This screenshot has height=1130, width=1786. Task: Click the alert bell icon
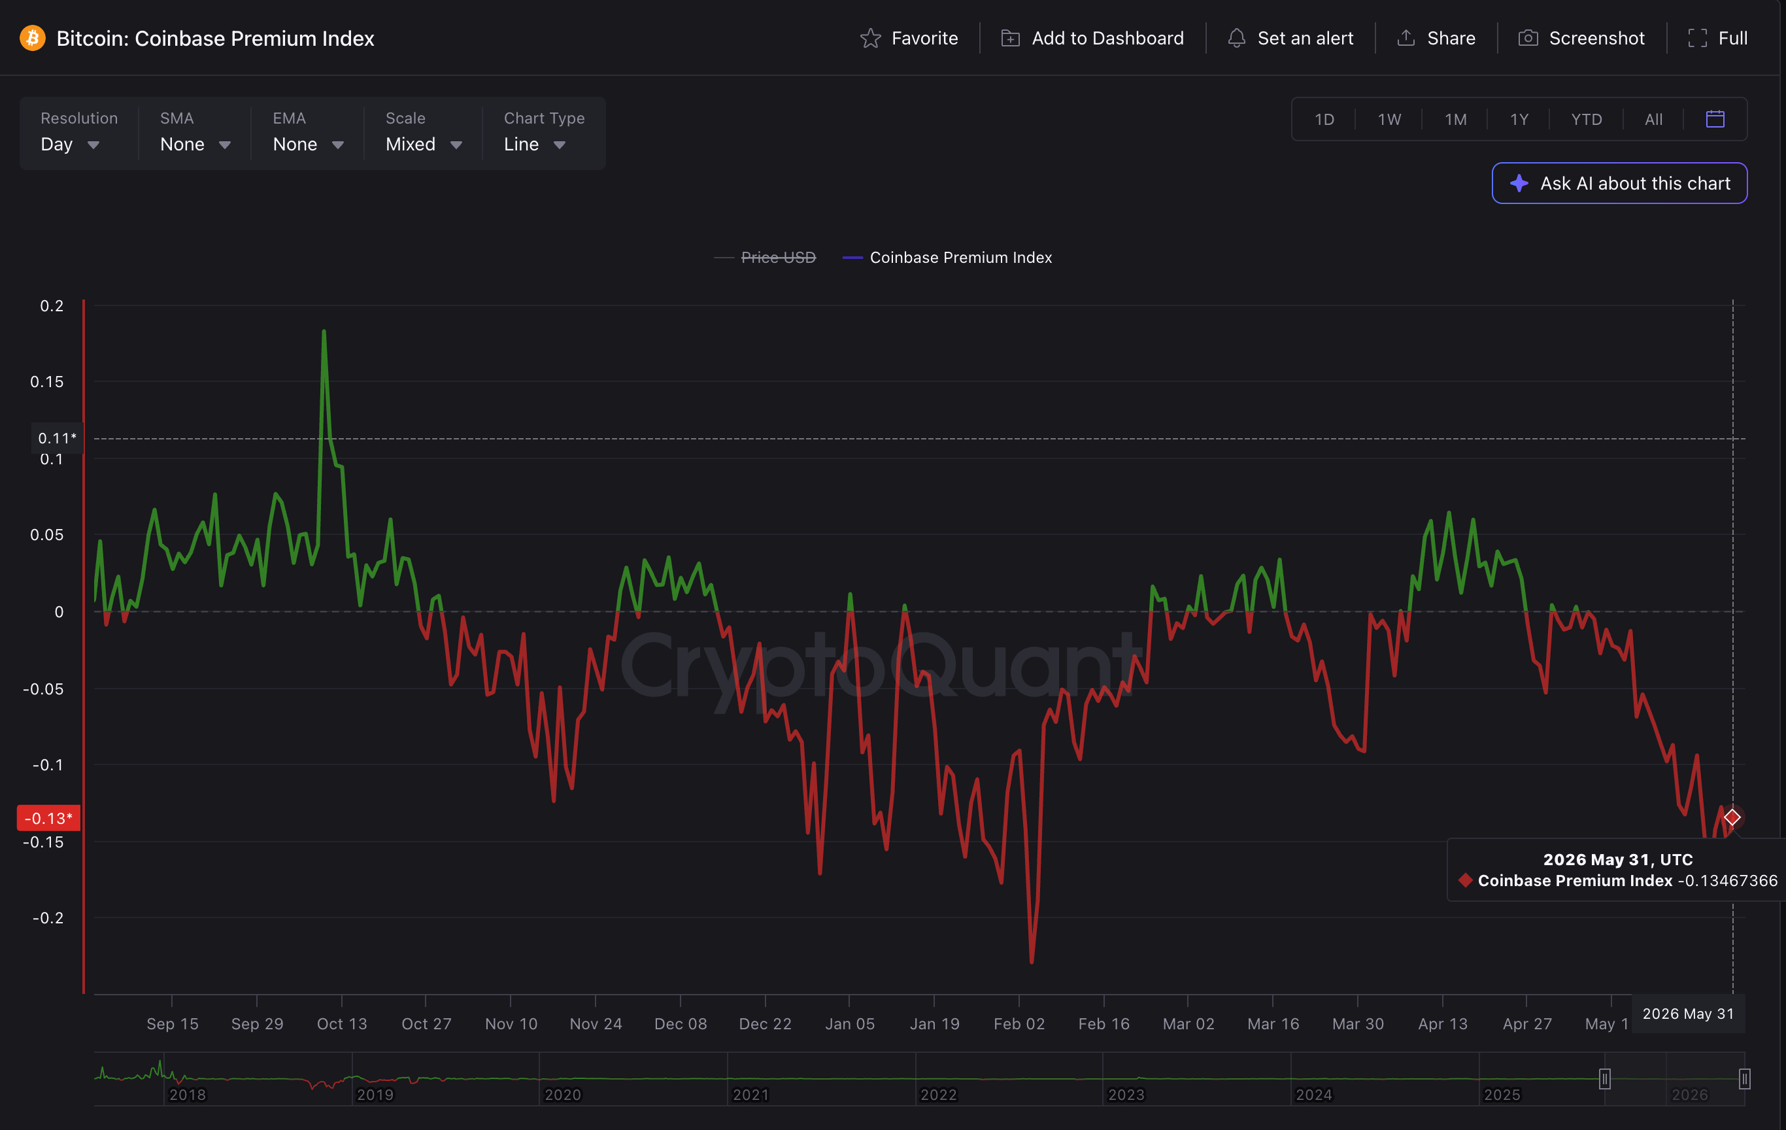click(1236, 38)
